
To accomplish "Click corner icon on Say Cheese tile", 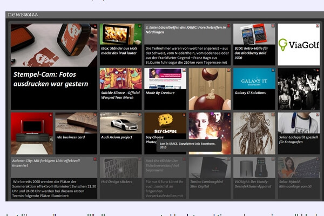I will (184, 114).
